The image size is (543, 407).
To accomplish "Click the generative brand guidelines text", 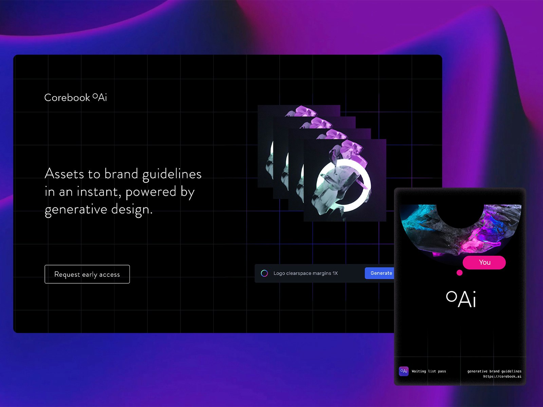I will coord(494,371).
